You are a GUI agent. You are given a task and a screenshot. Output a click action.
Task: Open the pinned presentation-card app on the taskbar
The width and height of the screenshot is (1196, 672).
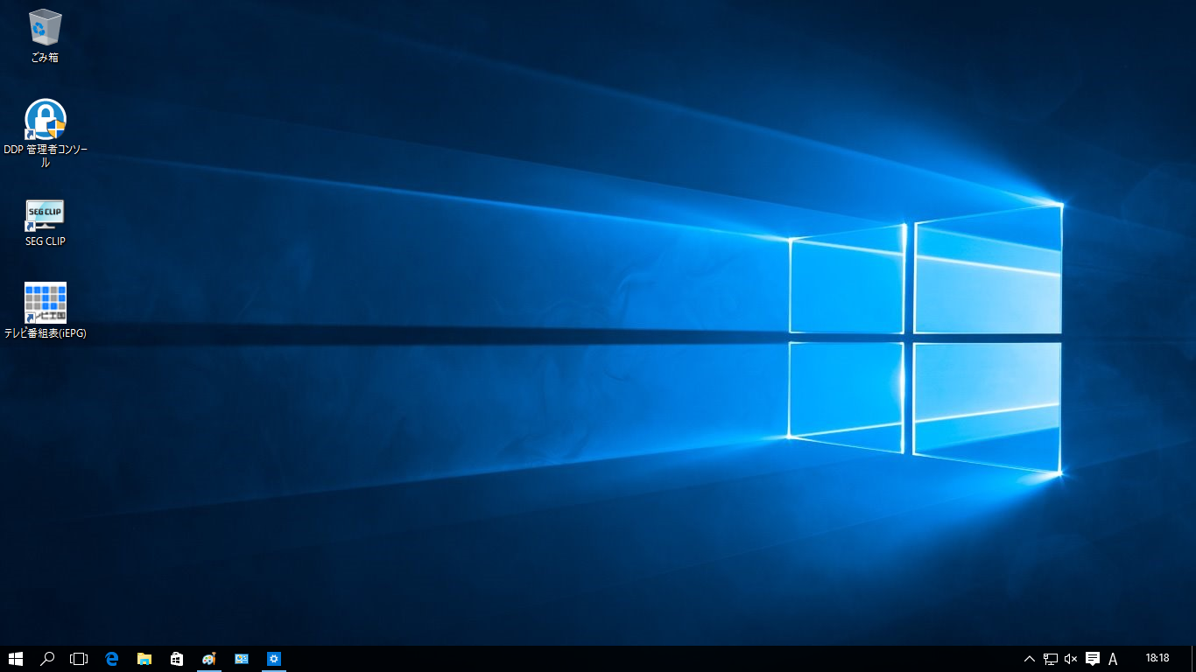(x=242, y=659)
